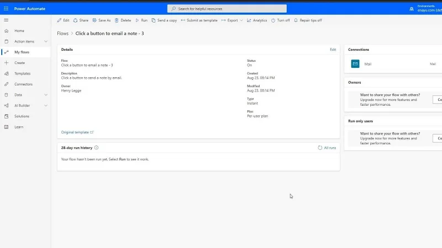Click the refresh icon beside All runs
The image size is (442, 248).
(320, 148)
